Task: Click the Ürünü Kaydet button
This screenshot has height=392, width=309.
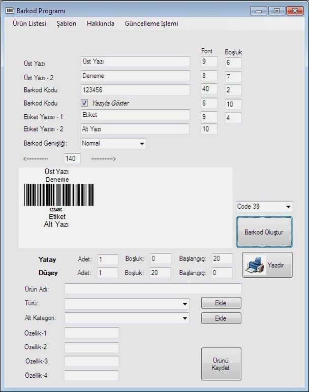Action: tap(221, 364)
